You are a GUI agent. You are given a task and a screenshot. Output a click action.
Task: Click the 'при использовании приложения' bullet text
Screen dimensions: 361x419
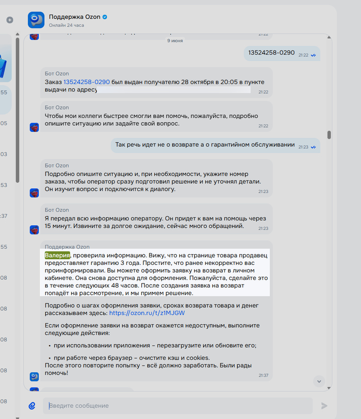pos(155,345)
